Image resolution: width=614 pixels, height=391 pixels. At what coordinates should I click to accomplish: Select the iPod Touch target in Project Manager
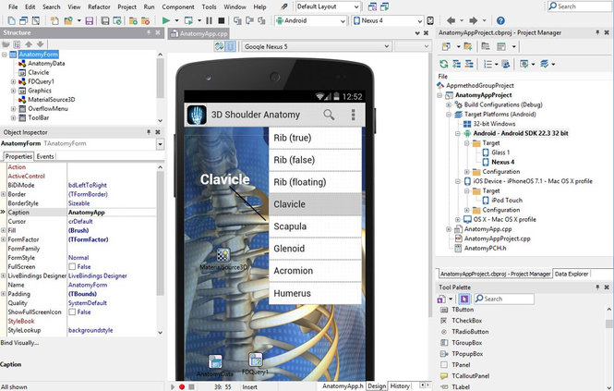coord(507,200)
